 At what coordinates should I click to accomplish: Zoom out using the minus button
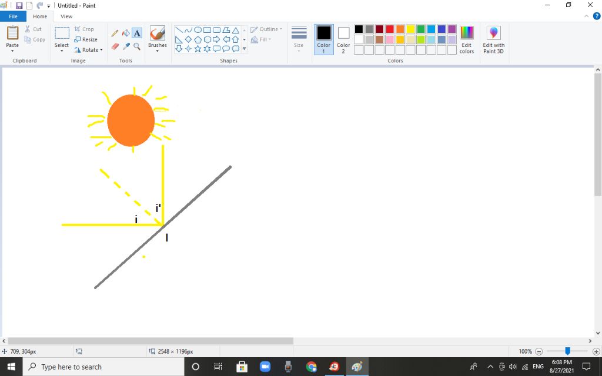point(539,351)
